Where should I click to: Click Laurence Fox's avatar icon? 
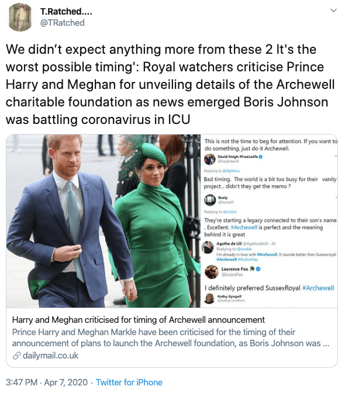click(x=212, y=272)
